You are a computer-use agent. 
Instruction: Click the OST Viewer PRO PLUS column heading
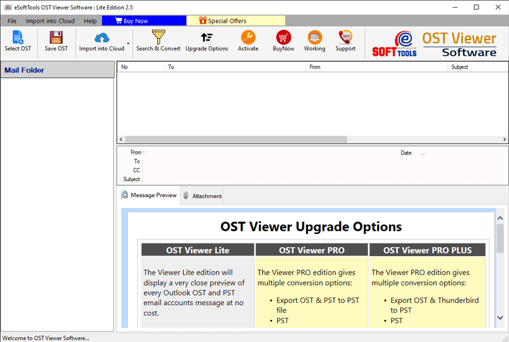pyautogui.click(x=427, y=250)
